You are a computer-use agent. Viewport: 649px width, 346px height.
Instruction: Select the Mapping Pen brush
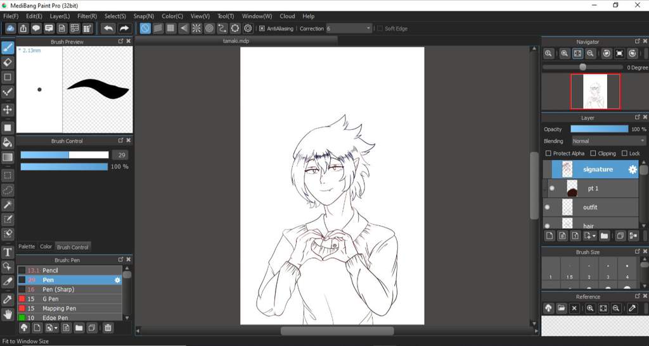pos(70,309)
